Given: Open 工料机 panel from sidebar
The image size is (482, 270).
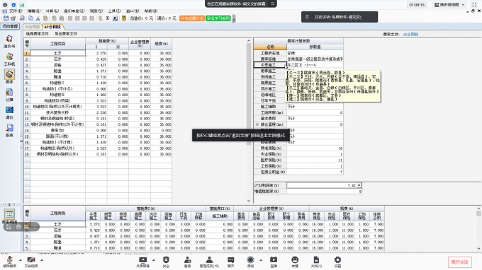Looking at the screenshot, I should 9,59.
